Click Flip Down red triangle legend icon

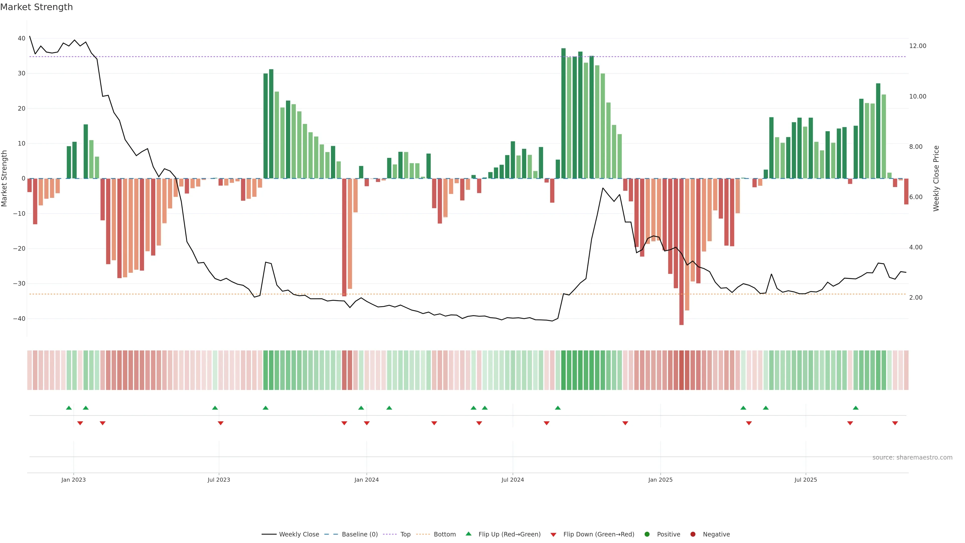pyautogui.click(x=553, y=535)
